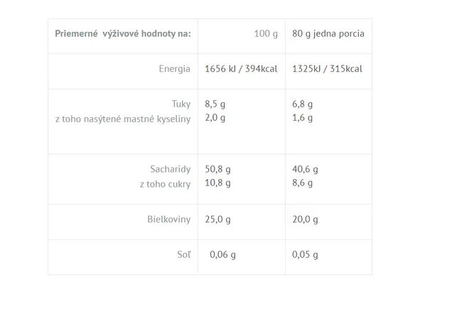Click the 'Energia' row label
The height and width of the screenshot is (331, 469).
tap(174, 69)
